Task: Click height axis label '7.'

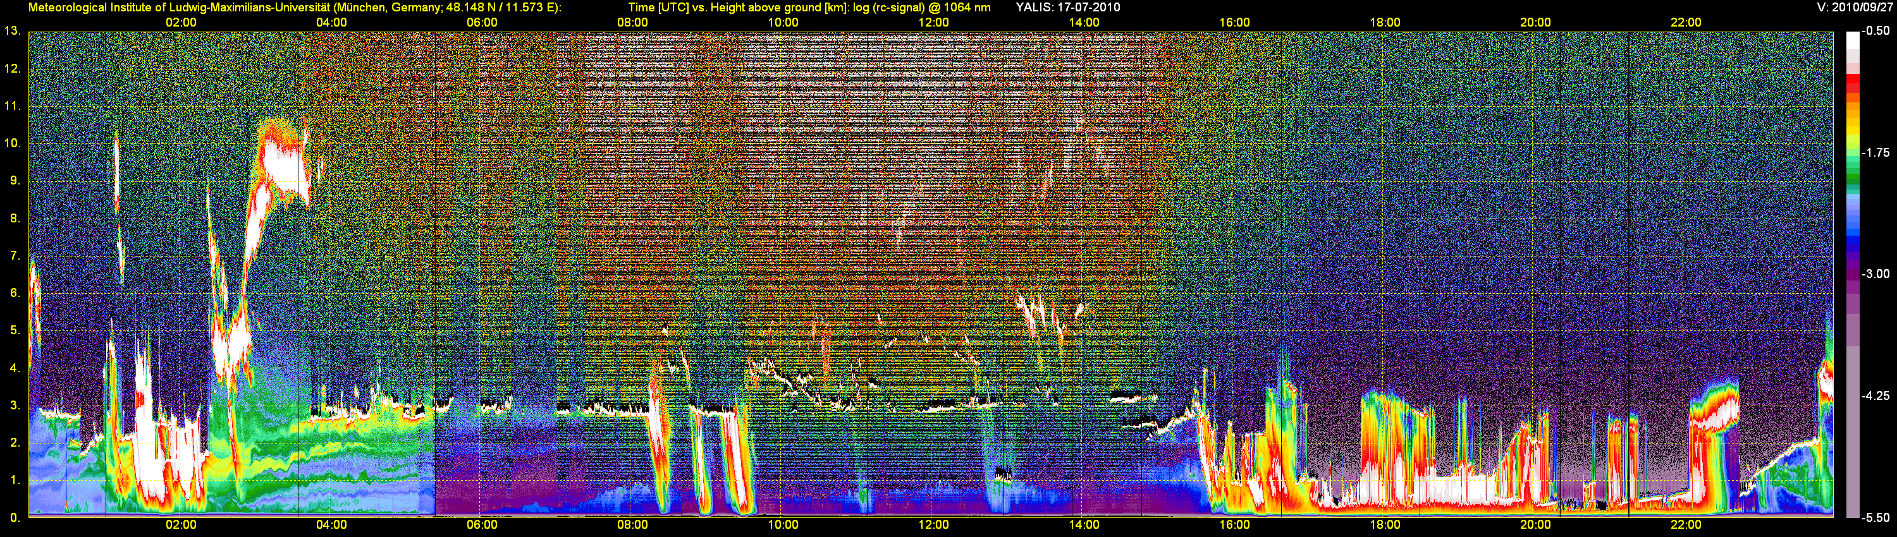Action: click(x=15, y=255)
